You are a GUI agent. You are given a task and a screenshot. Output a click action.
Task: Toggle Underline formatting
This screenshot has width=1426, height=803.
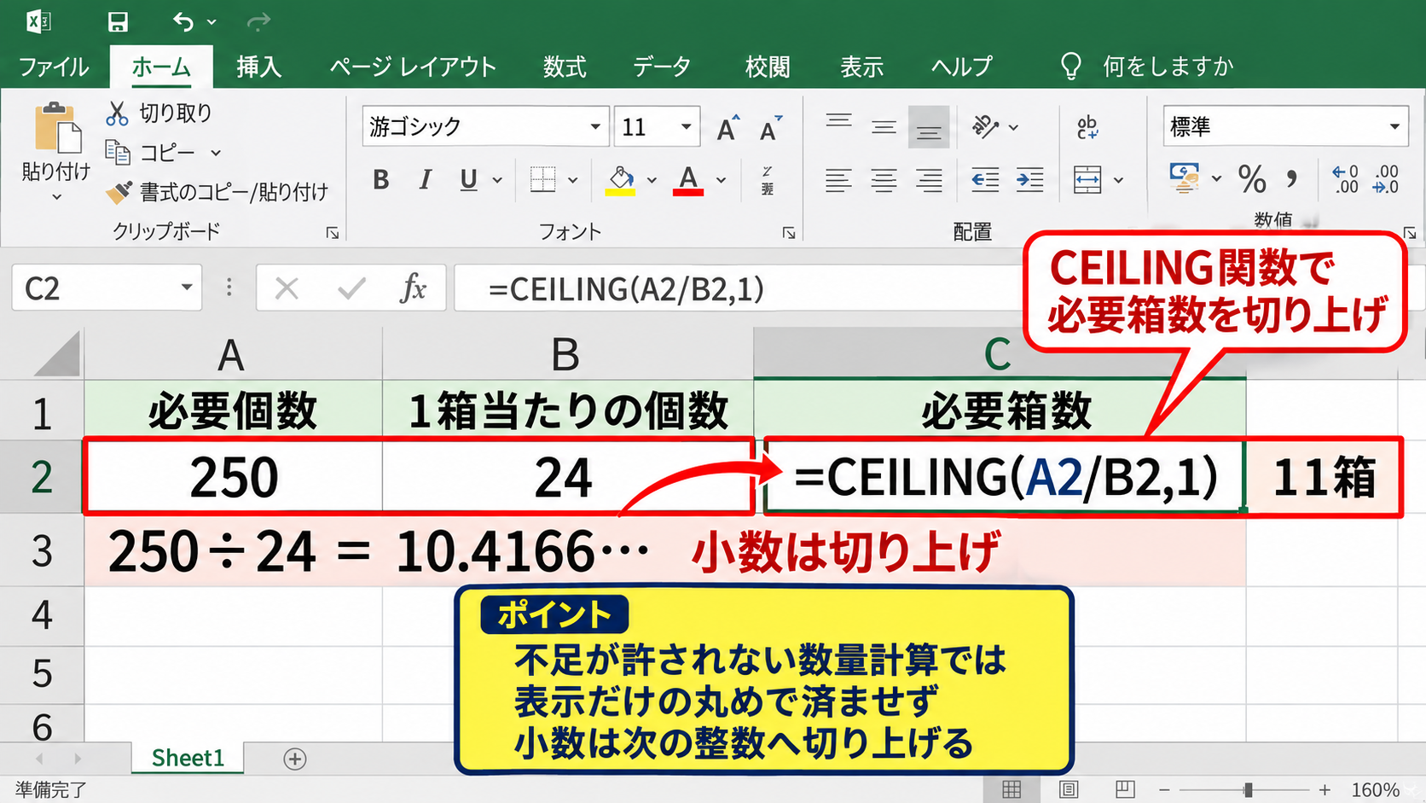(468, 179)
